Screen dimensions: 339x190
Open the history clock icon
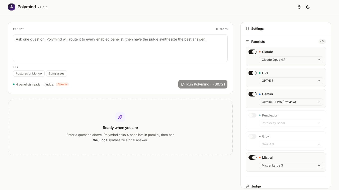[299, 7]
